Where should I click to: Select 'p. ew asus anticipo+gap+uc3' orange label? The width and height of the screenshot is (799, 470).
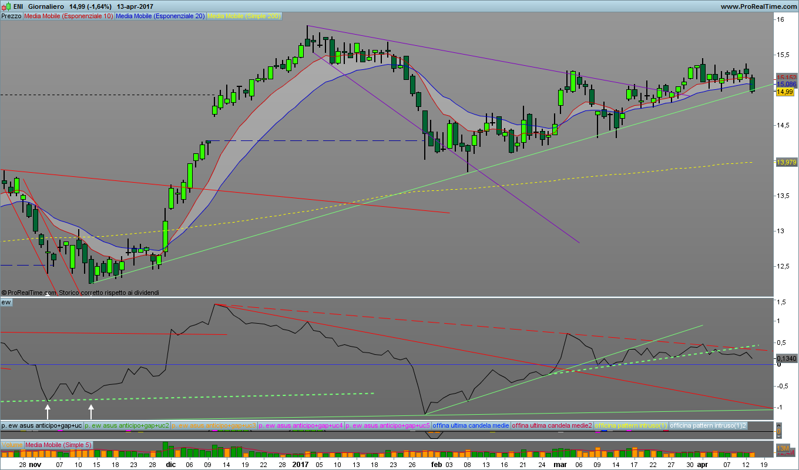(214, 425)
